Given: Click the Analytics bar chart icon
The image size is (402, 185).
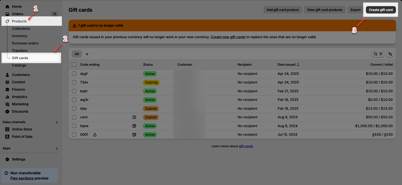Looking at the screenshot, I should pyautogui.click(x=7, y=97).
